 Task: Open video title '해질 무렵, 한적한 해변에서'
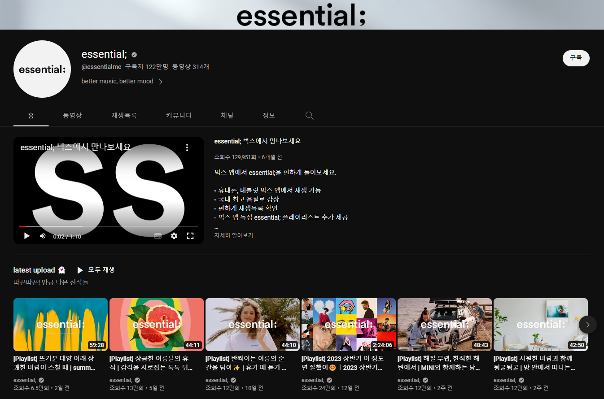[x=439, y=363]
